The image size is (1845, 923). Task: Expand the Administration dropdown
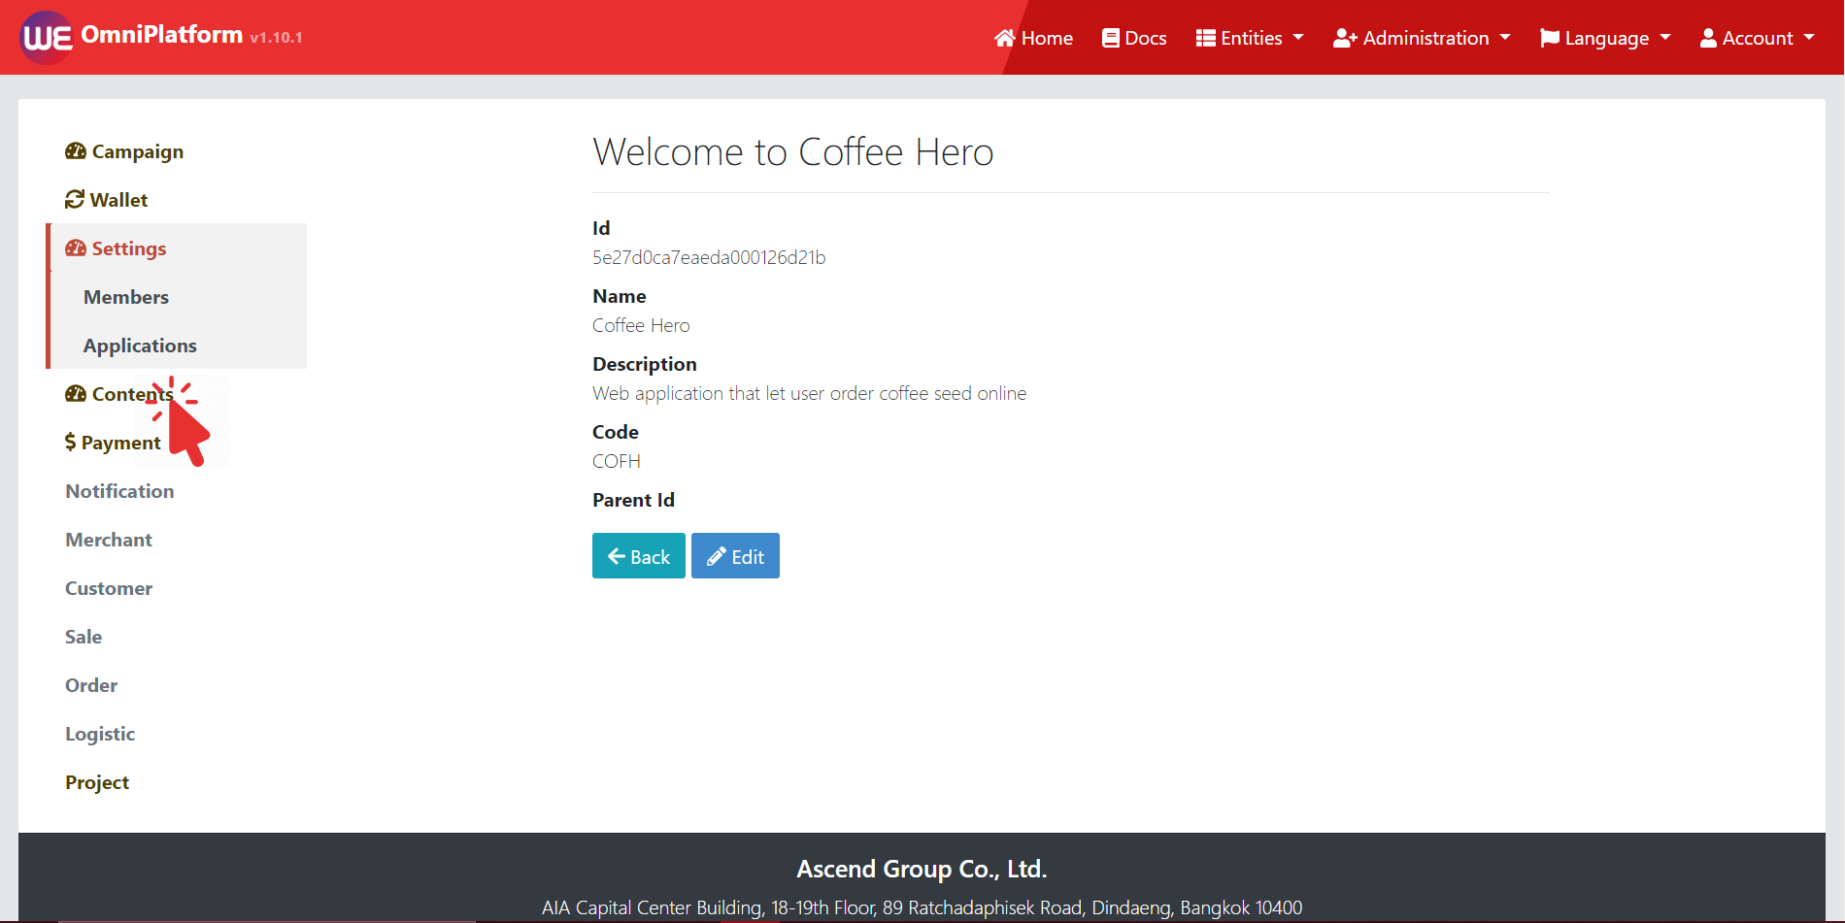[x=1422, y=38]
